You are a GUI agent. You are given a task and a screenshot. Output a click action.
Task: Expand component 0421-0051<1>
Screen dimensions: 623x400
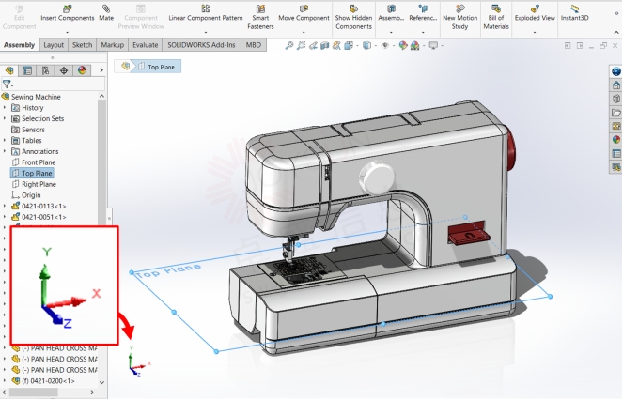(5, 217)
